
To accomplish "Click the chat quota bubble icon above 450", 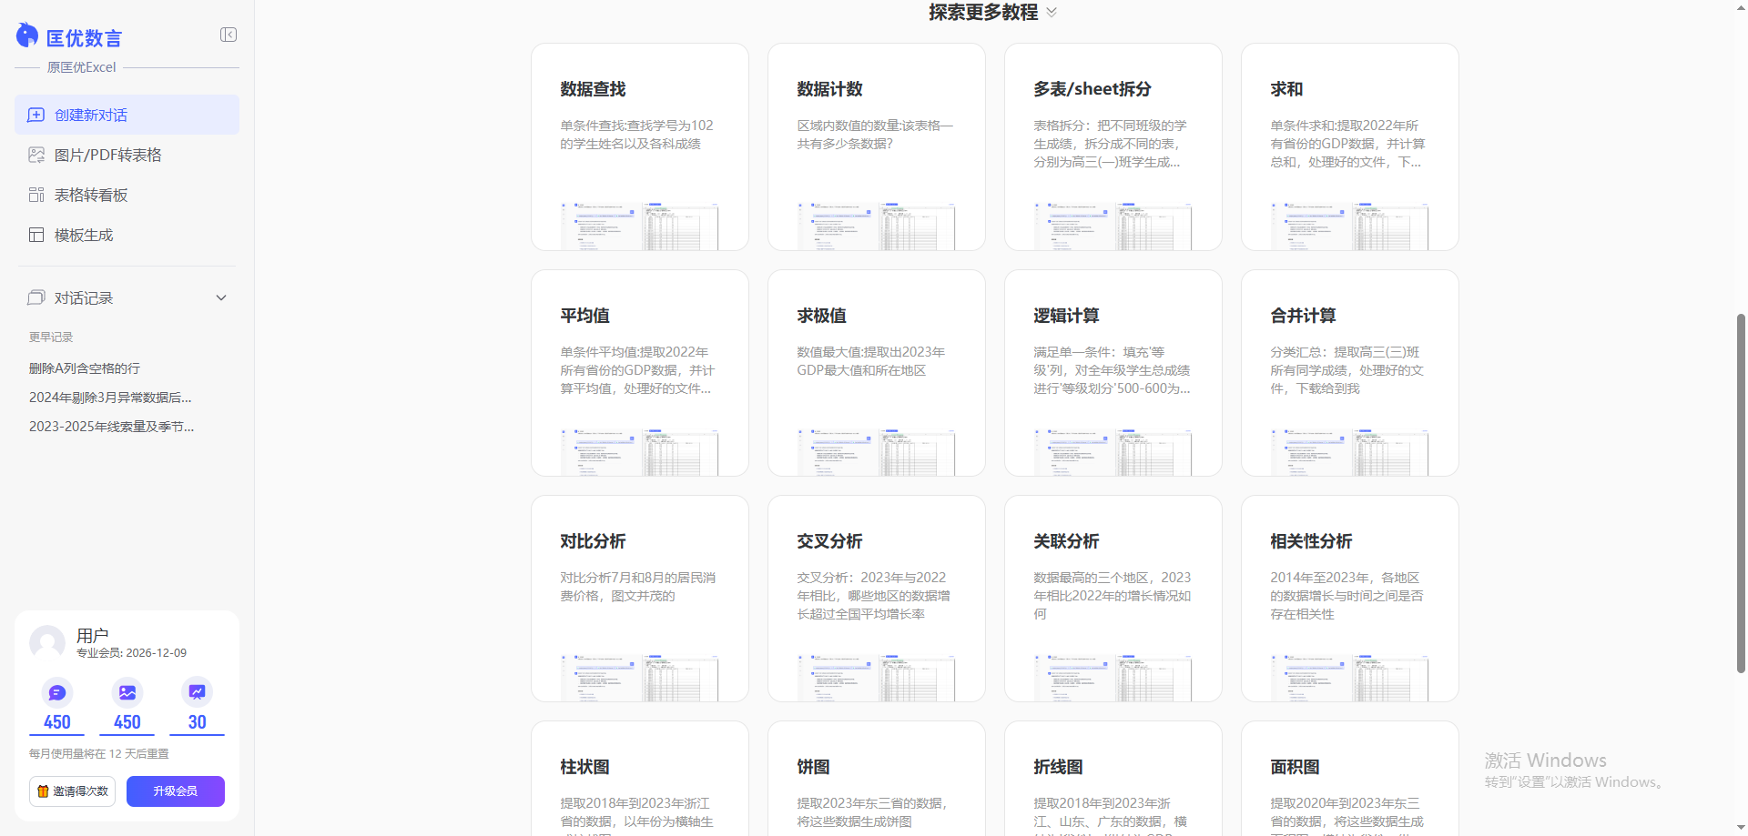I will [x=56, y=691].
